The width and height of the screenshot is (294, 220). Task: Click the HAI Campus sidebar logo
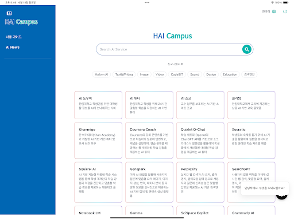21,22
